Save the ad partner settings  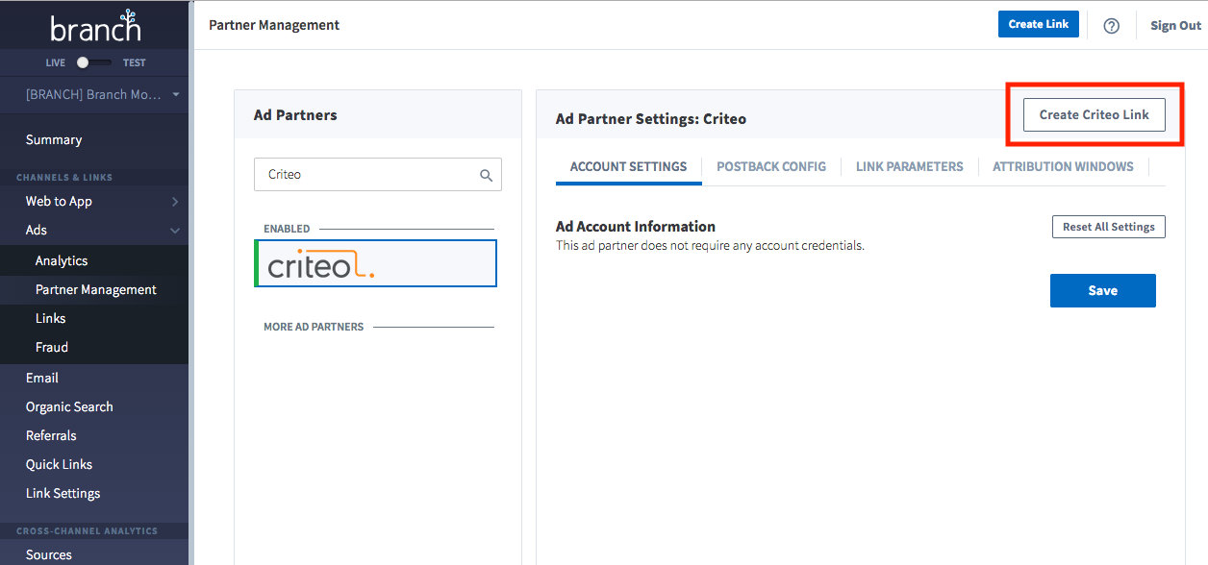tap(1102, 290)
